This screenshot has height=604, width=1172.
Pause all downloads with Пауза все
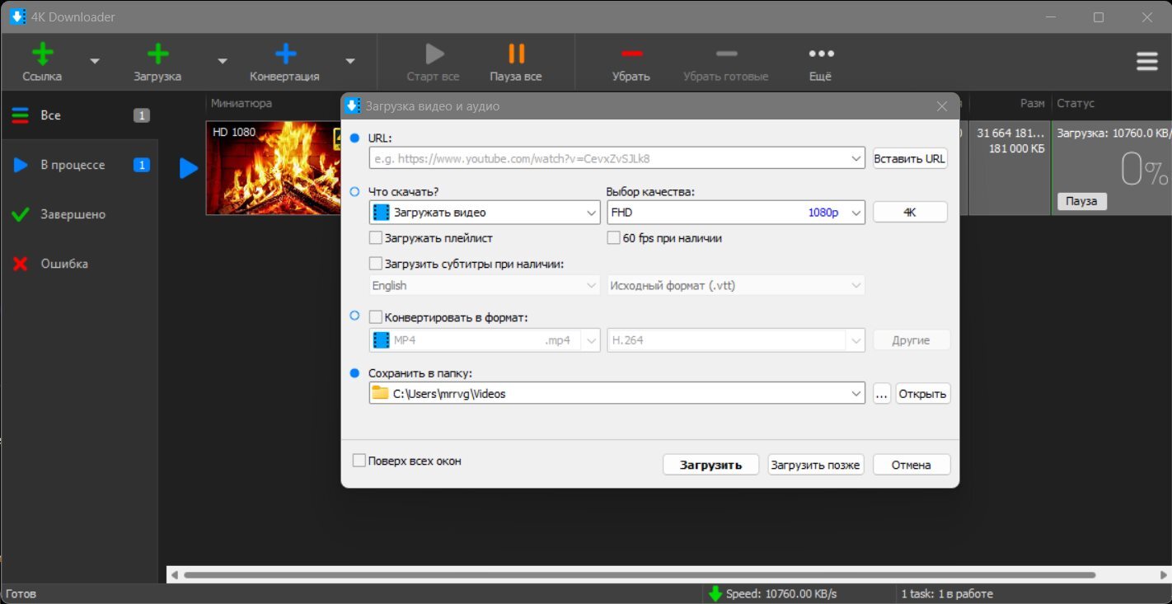pos(516,63)
